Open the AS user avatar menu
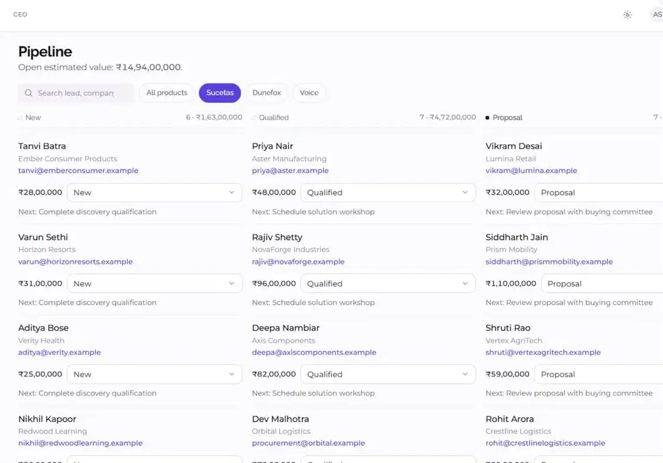 (656, 14)
